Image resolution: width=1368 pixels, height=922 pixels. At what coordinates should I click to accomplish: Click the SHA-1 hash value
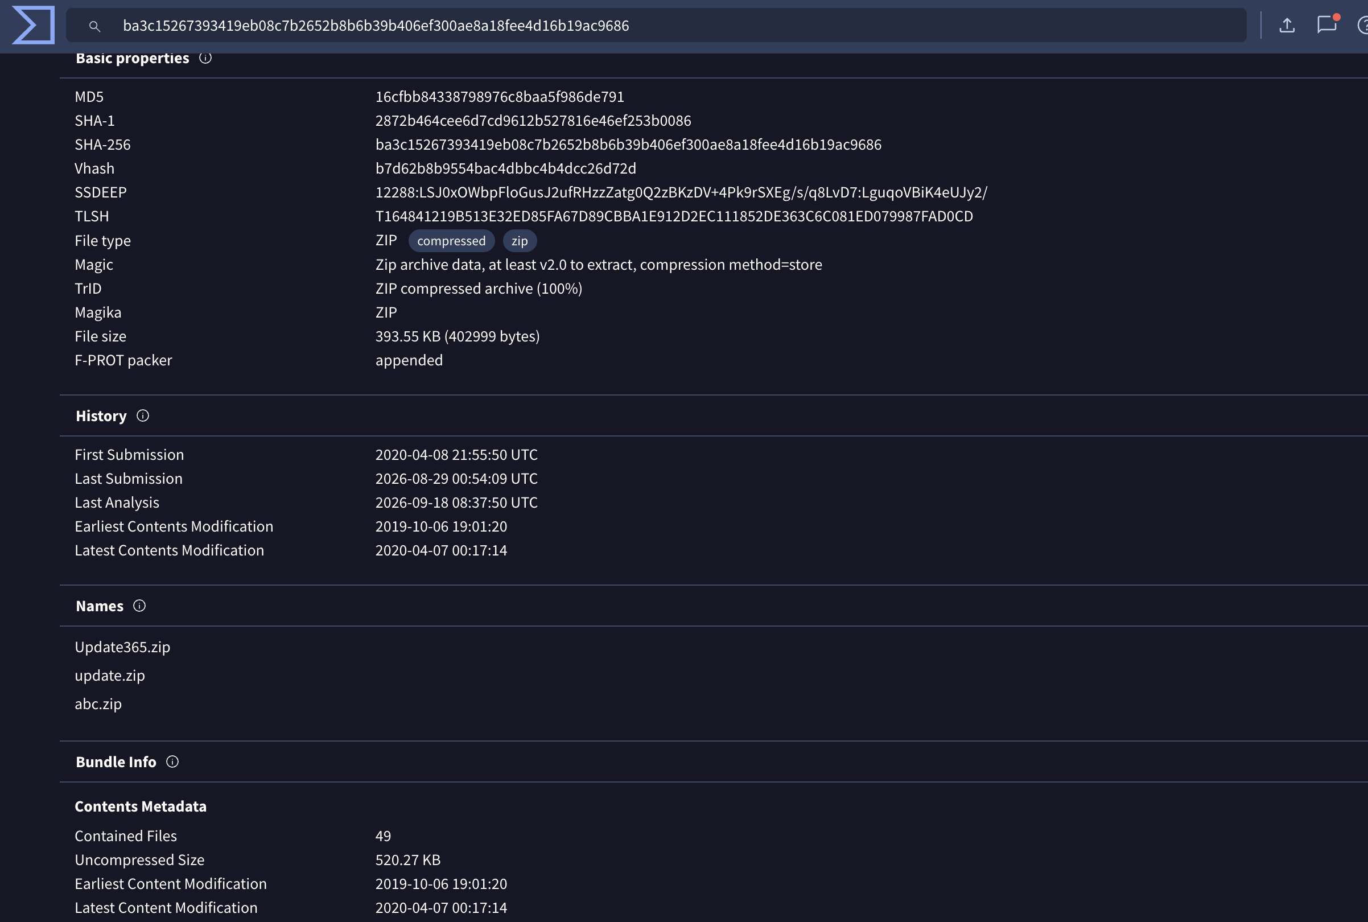click(533, 121)
